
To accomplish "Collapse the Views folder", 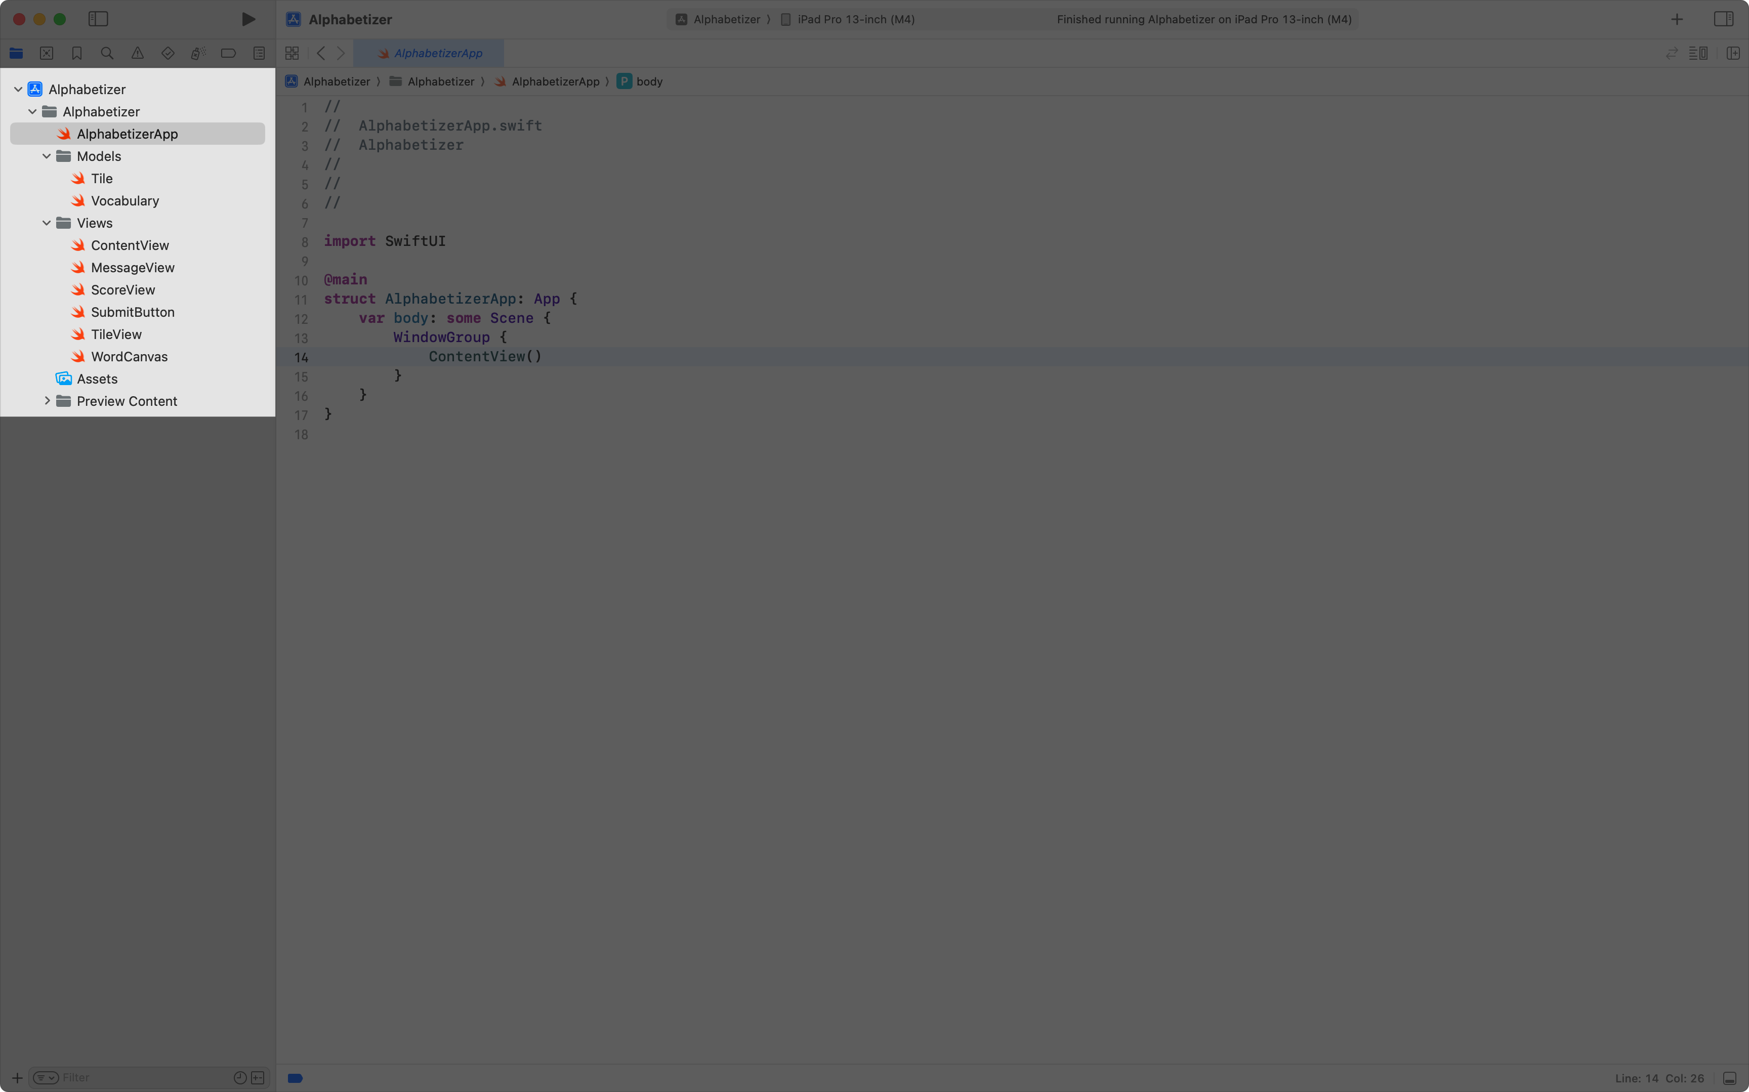I will pyautogui.click(x=47, y=223).
